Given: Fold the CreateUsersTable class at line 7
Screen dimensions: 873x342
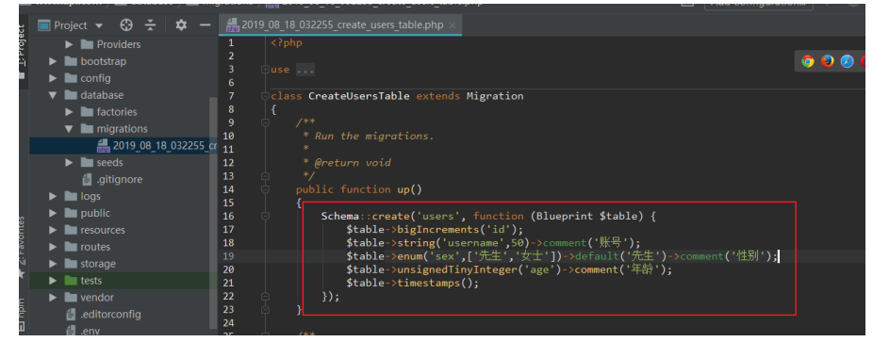Looking at the screenshot, I should (265, 96).
